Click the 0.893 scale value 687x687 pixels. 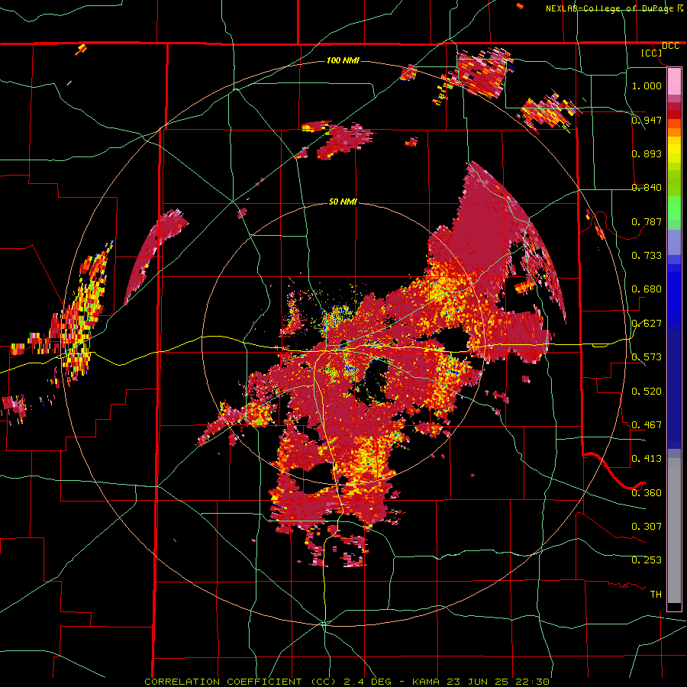(x=647, y=153)
